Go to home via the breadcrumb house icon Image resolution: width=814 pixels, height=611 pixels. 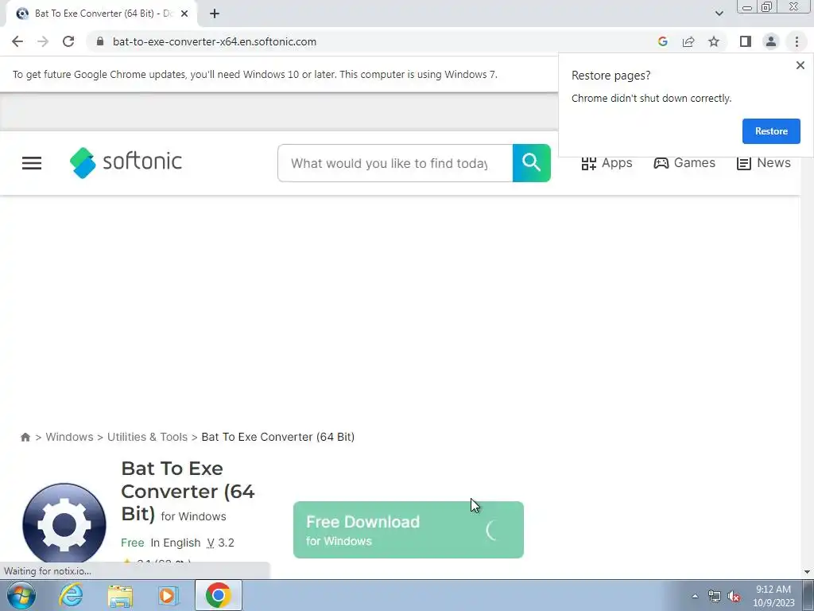(x=25, y=437)
